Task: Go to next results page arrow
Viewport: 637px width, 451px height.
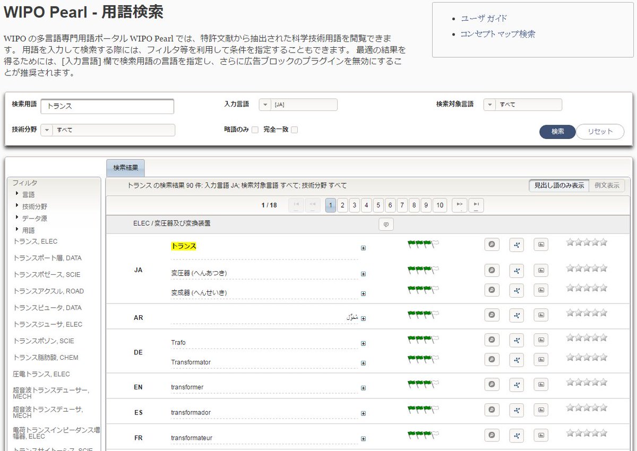Action: point(459,205)
